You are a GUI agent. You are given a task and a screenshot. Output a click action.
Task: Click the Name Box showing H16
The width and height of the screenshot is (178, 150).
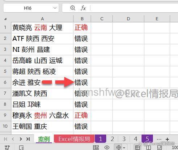coord(31,8)
